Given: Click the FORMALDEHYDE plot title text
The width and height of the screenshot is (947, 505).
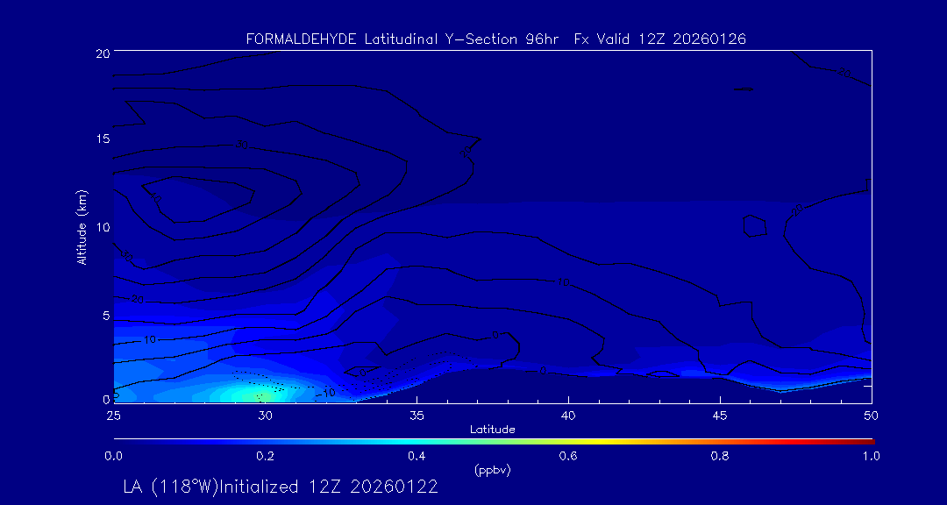Looking at the screenshot, I should click(495, 39).
